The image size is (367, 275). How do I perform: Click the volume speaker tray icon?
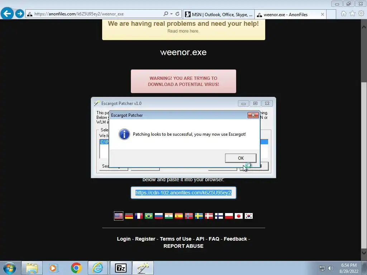pos(330,268)
